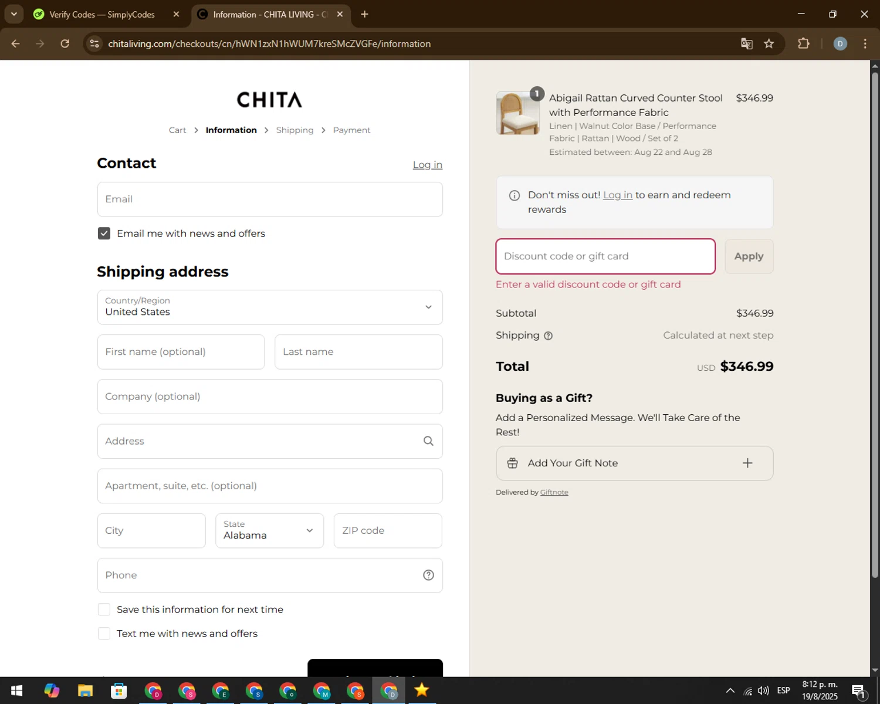Focus the Discount code or gift card field
880x704 pixels.
[x=605, y=256]
